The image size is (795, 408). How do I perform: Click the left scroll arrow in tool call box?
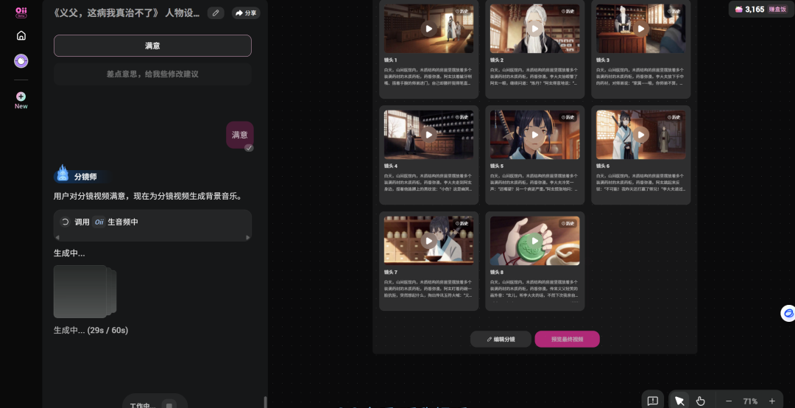[57, 237]
